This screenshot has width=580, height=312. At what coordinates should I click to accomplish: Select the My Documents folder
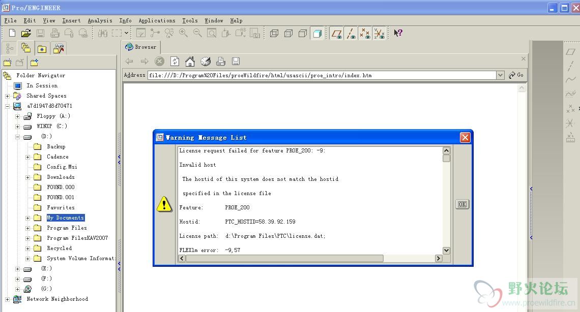point(66,218)
